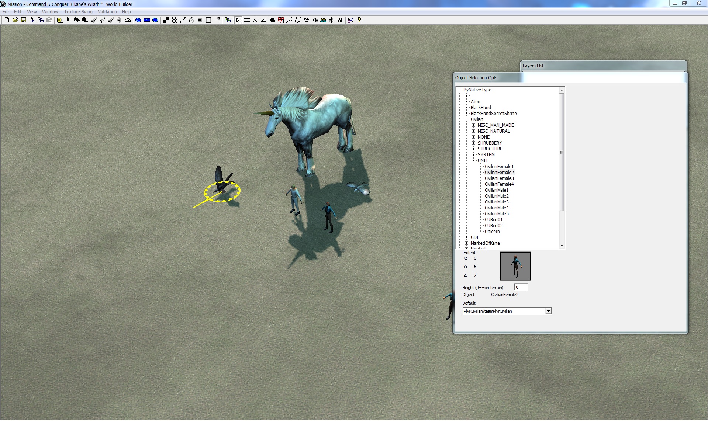The image size is (708, 421).
Task: Expand the MISC_MAN_MADE category
Action: pos(474,125)
